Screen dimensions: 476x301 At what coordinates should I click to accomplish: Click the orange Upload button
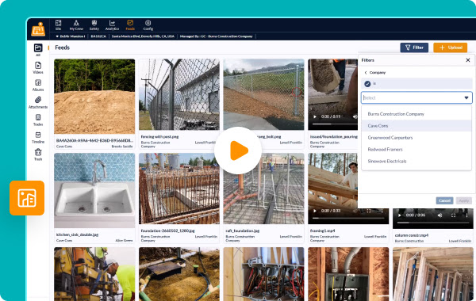click(x=450, y=48)
